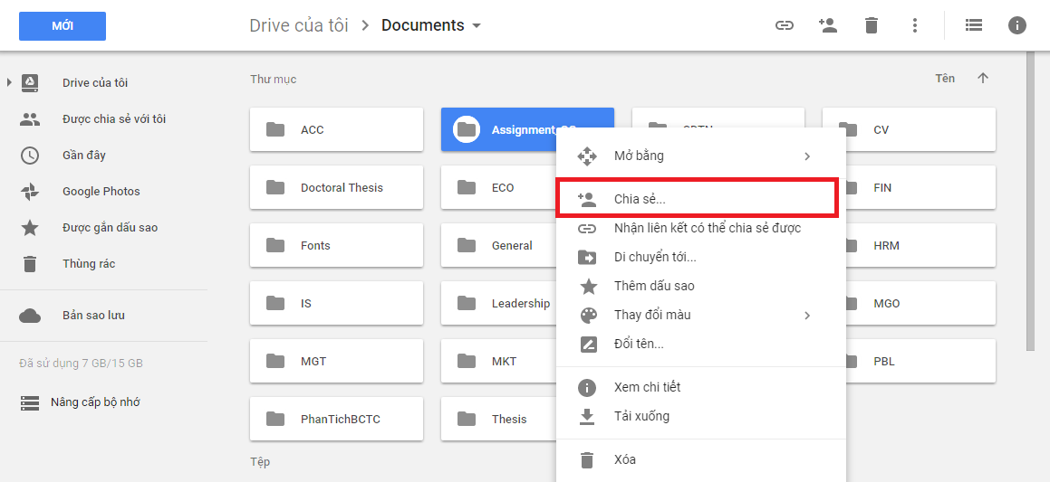Click the trash delete icon in top toolbar
Viewport: 1050px width, 482px height.
872,25
